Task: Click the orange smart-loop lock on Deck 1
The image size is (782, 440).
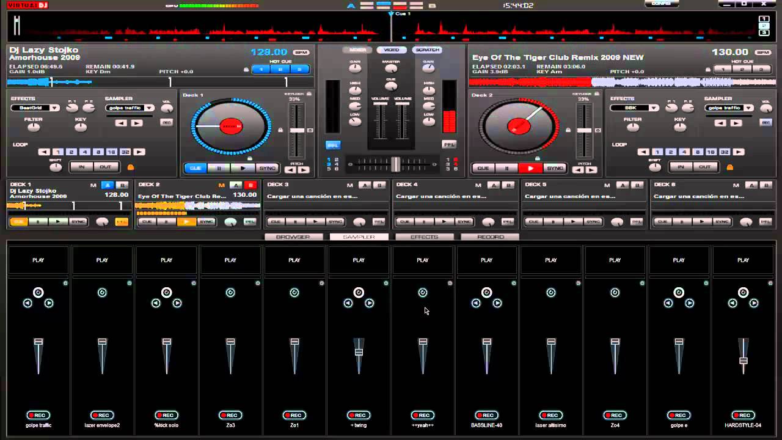Action: 130,167
